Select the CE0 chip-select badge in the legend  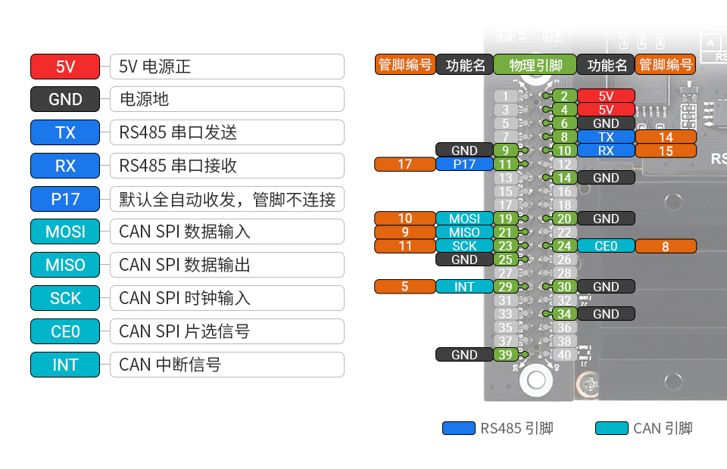[x=64, y=331]
